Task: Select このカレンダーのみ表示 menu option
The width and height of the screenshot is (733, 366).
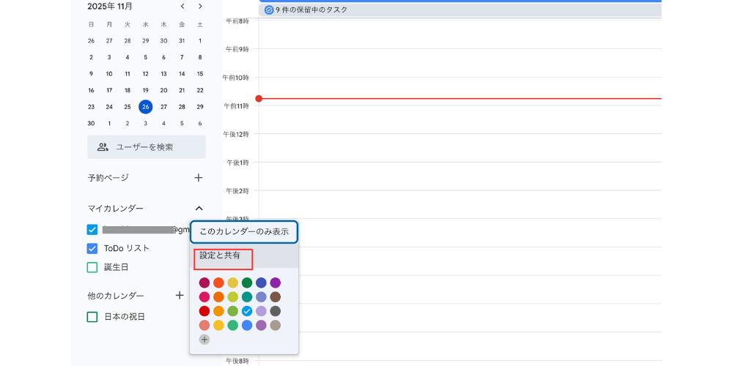Action: (x=244, y=232)
